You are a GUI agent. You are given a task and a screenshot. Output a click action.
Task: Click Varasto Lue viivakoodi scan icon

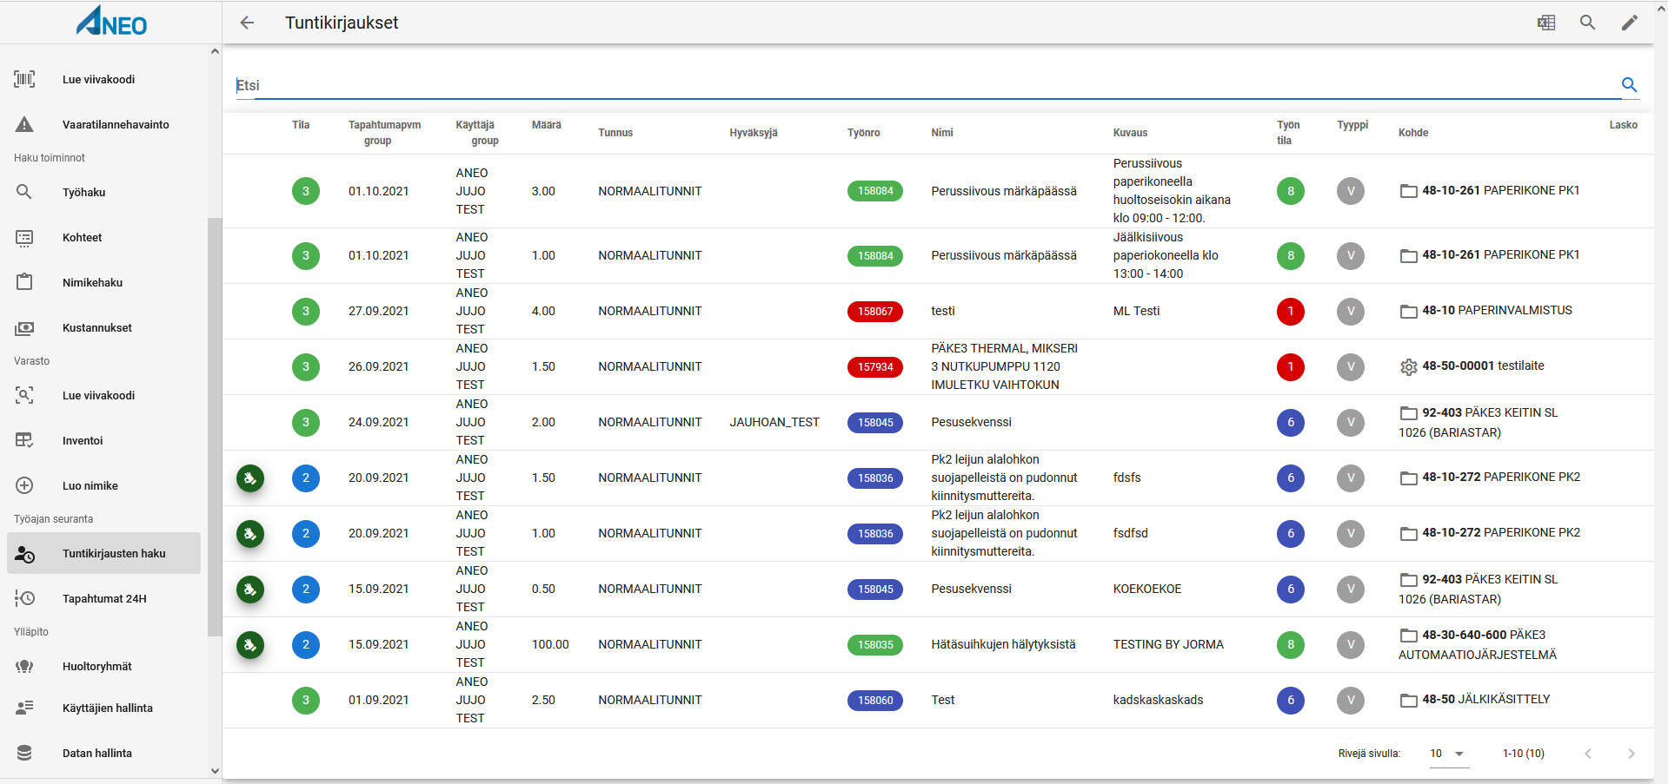24,395
